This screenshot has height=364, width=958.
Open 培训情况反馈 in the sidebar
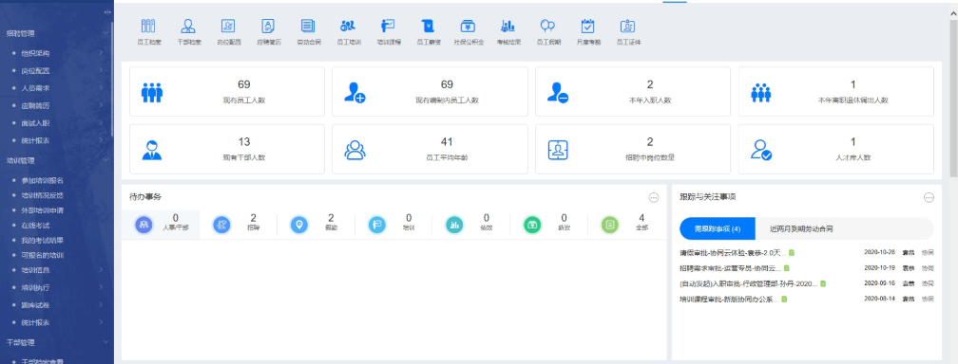pos(42,195)
